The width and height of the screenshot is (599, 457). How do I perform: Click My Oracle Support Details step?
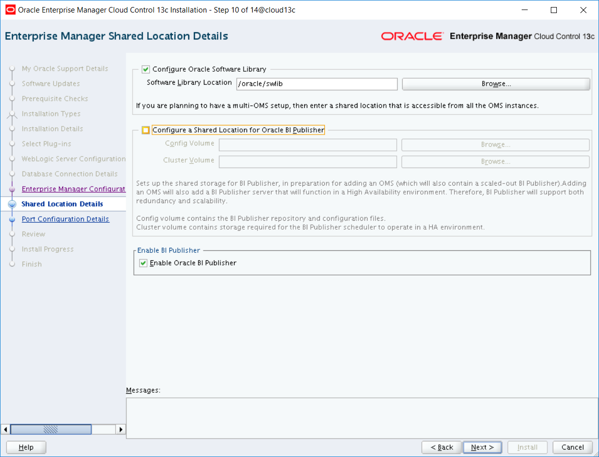point(65,69)
